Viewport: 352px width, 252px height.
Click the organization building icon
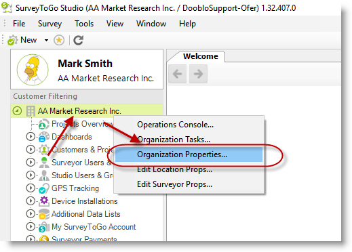tap(31, 111)
